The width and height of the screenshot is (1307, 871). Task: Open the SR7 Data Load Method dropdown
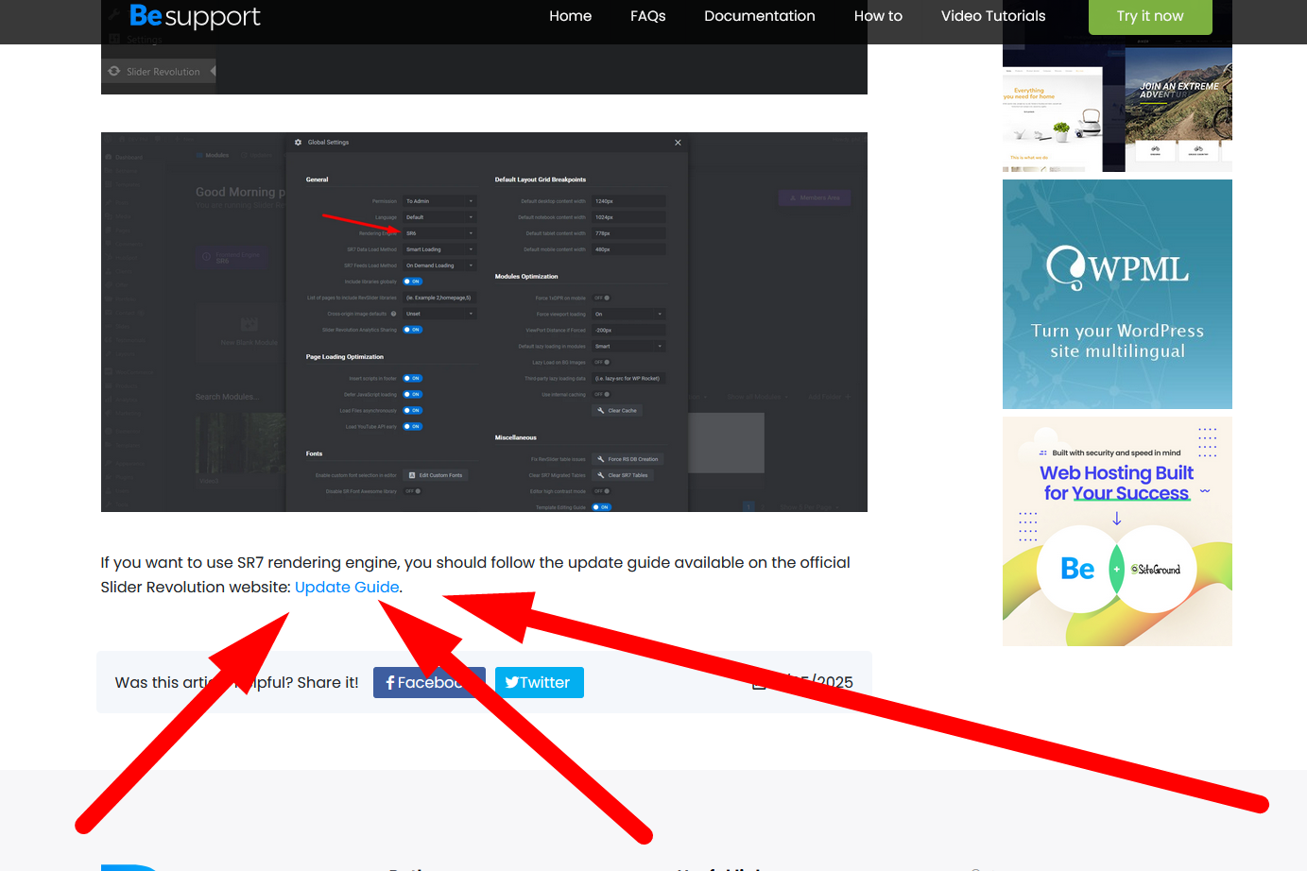click(439, 249)
